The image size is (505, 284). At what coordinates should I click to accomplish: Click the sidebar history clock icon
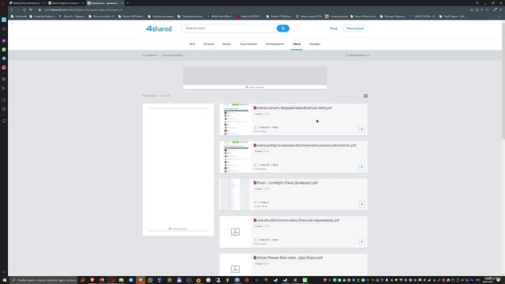pyautogui.click(x=4, y=109)
